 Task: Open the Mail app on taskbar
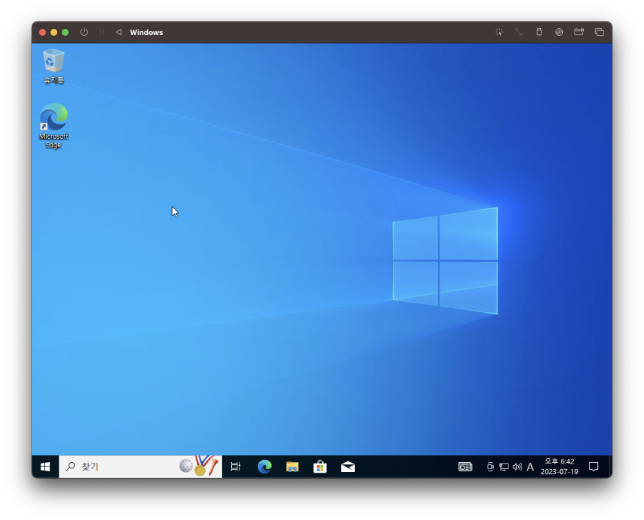[348, 466]
